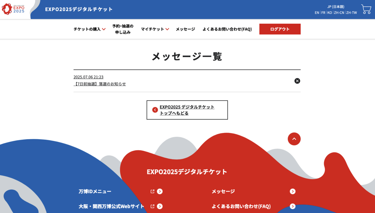The width and height of the screenshot is (375, 213).
Task: Expand the マイチケット dropdown menu
Action: pyautogui.click(x=155, y=29)
